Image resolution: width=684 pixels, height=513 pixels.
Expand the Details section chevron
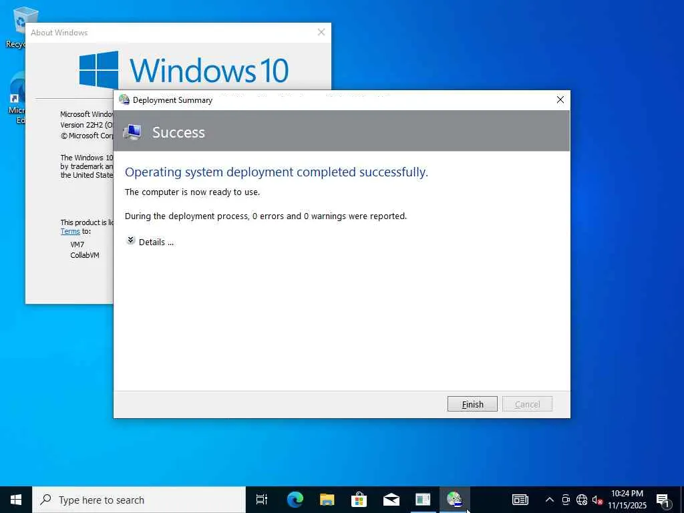pyautogui.click(x=130, y=240)
